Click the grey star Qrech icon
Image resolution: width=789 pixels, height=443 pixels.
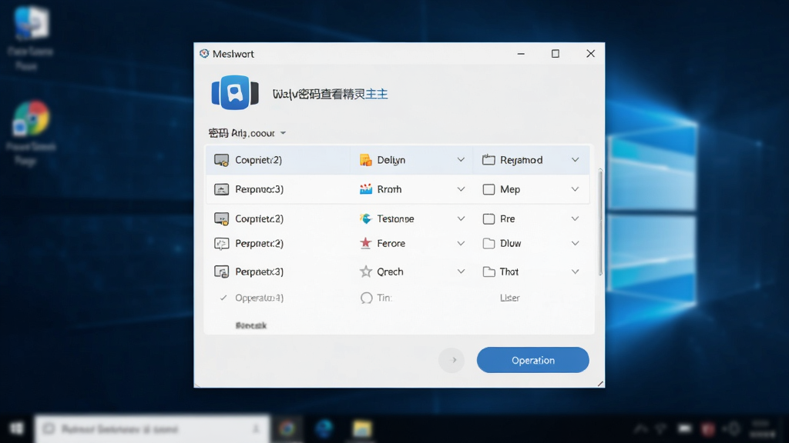366,271
